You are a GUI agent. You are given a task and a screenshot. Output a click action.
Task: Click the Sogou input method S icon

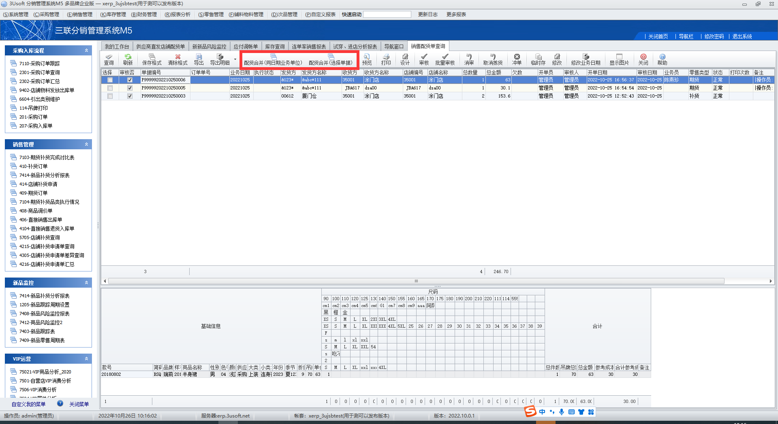coord(530,411)
